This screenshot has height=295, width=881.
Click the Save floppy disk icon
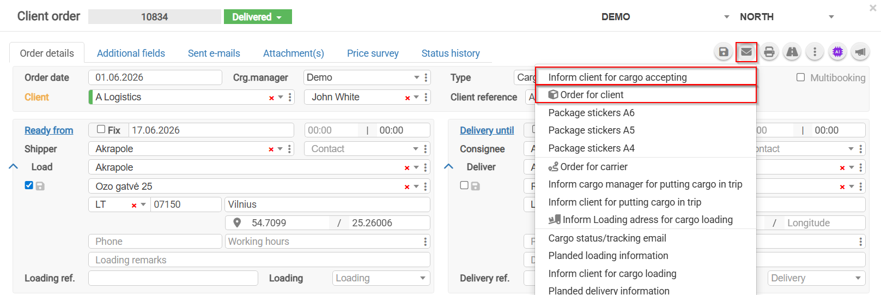click(x=724, y=52)
